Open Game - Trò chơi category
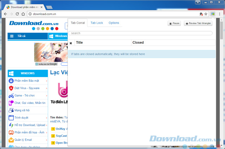 point(25,95)
